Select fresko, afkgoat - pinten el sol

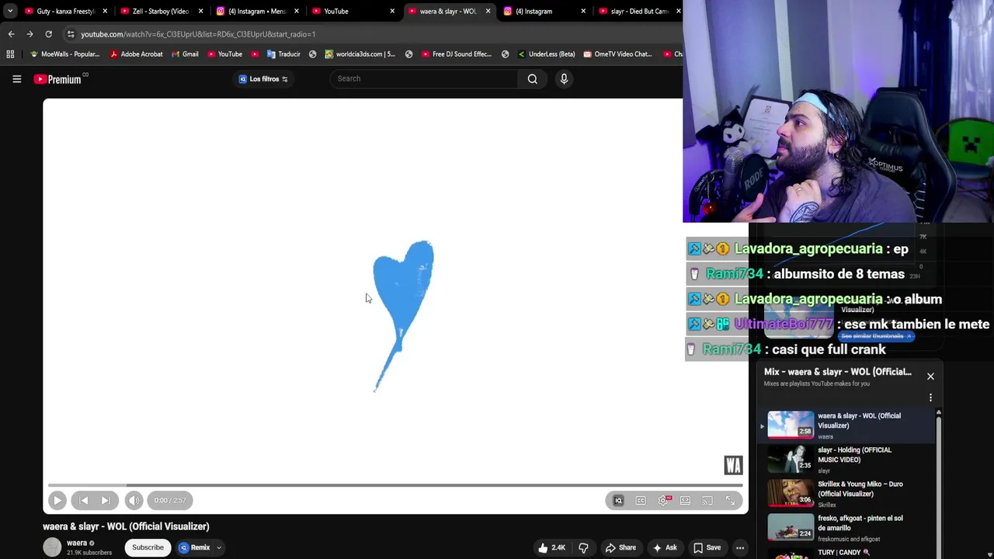click(x=848, y=528)
